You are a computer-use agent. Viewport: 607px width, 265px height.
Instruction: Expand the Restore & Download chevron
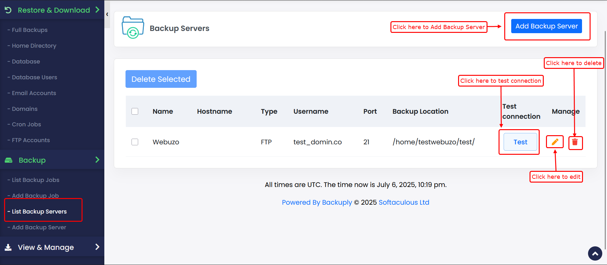97,10
